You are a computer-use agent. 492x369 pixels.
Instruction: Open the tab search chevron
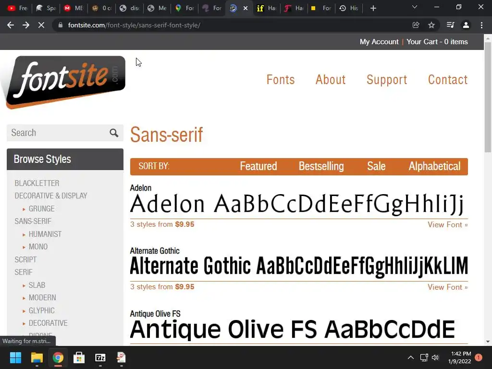415,7
